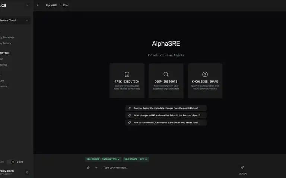
Task: Click sparkle icon on UAT changes suggestion
Action: 129,115
